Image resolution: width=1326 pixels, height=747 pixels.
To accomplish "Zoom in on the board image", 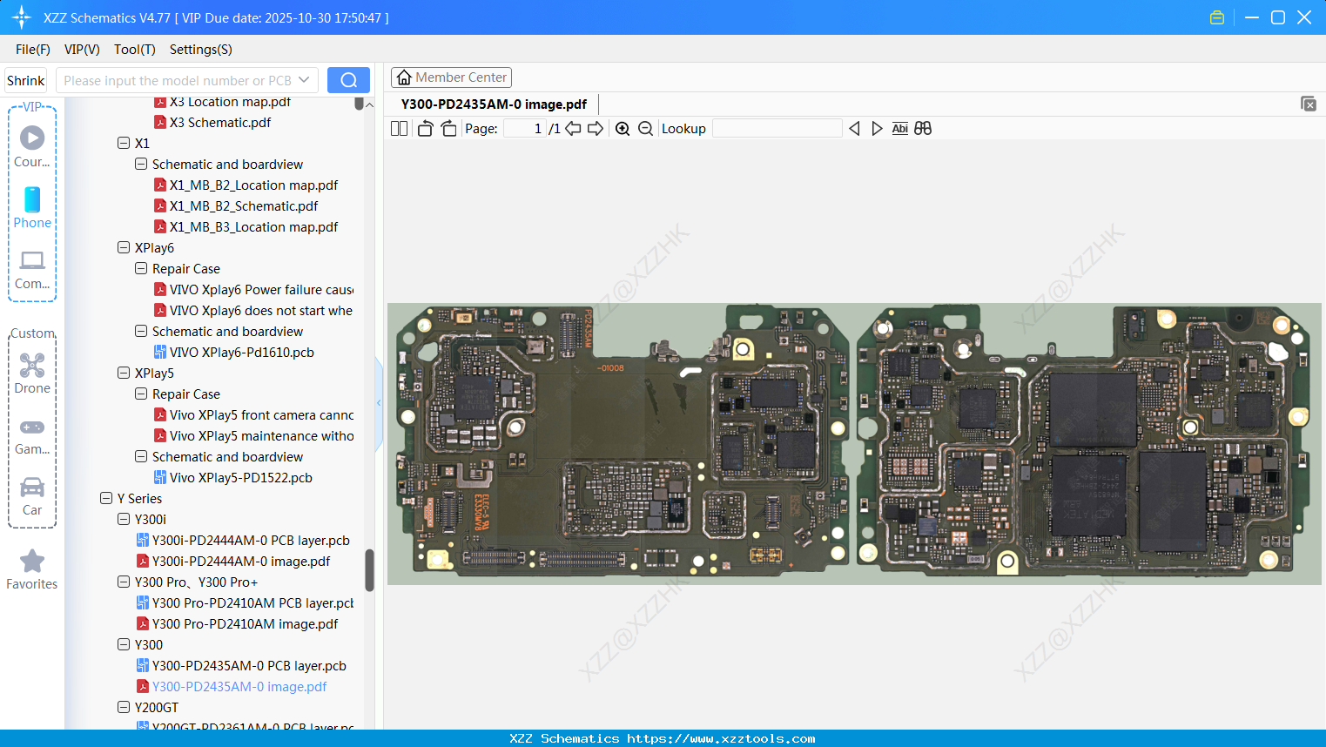I will click(623, 128).
